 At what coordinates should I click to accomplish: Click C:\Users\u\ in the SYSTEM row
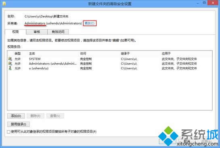click(x=129, y=59)
